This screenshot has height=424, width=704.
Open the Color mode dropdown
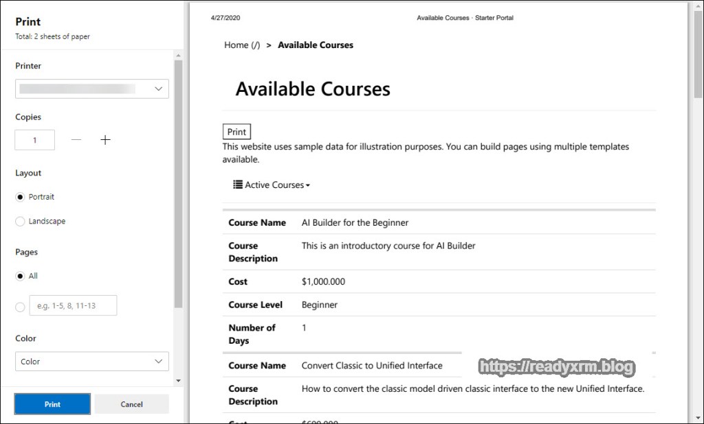click(91, 361)
